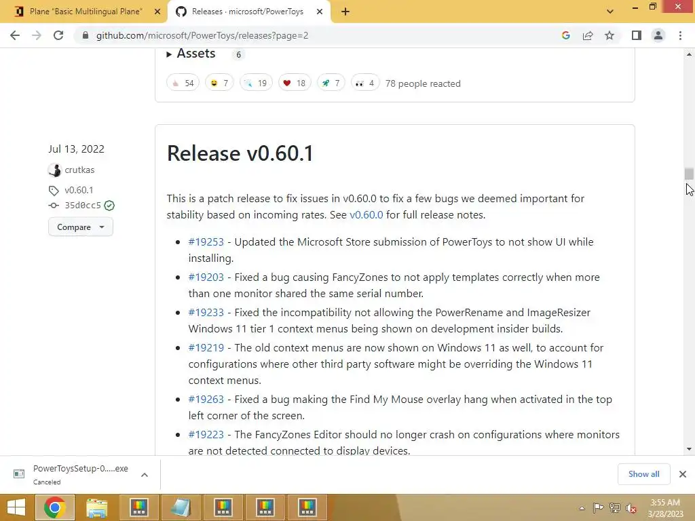Click the scrollbar up arrow
Screen dimensions: 695x521
[x=689, y=54]
